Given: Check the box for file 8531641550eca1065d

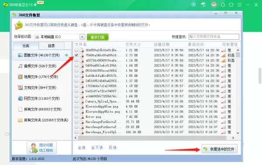Looking at the screenshot, I should pyautogui.click(x=76, y=70).
